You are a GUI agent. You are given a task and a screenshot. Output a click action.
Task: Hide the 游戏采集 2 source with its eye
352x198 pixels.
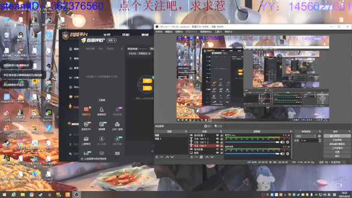tap(217, 135)
